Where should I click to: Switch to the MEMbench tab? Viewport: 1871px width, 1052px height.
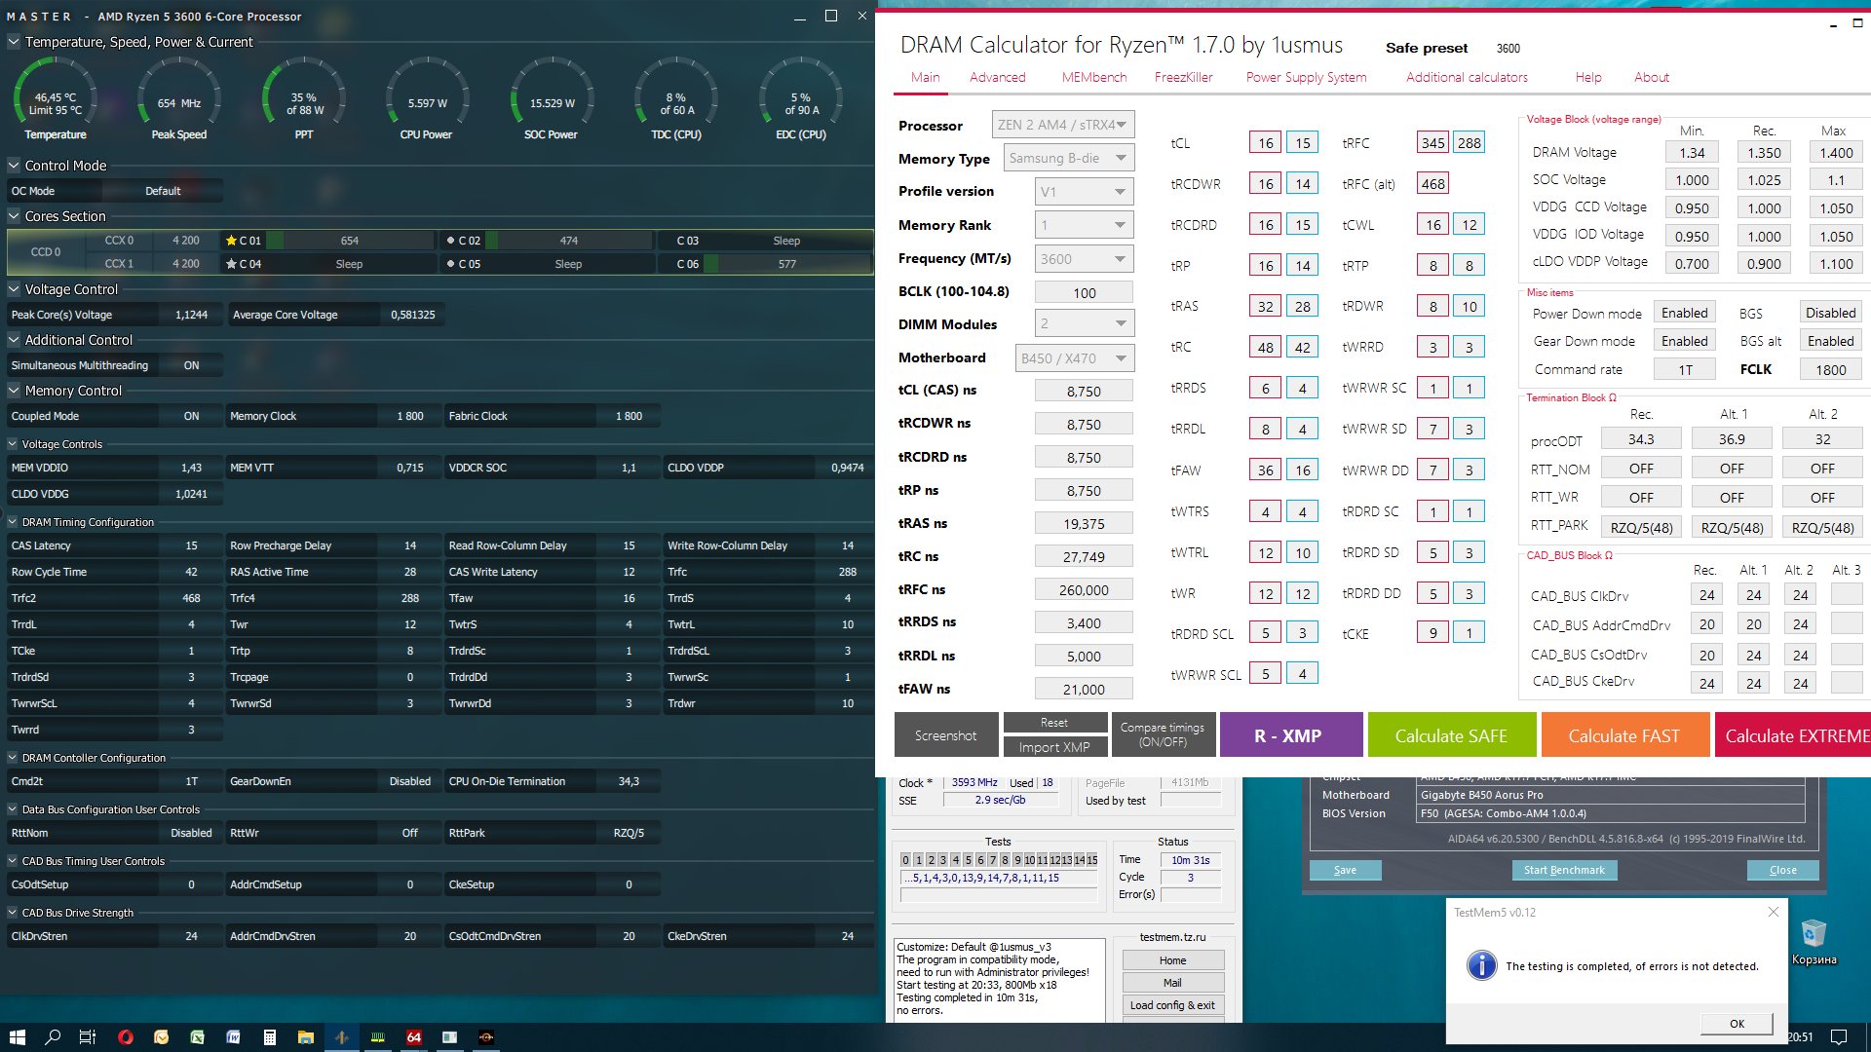1093,78
